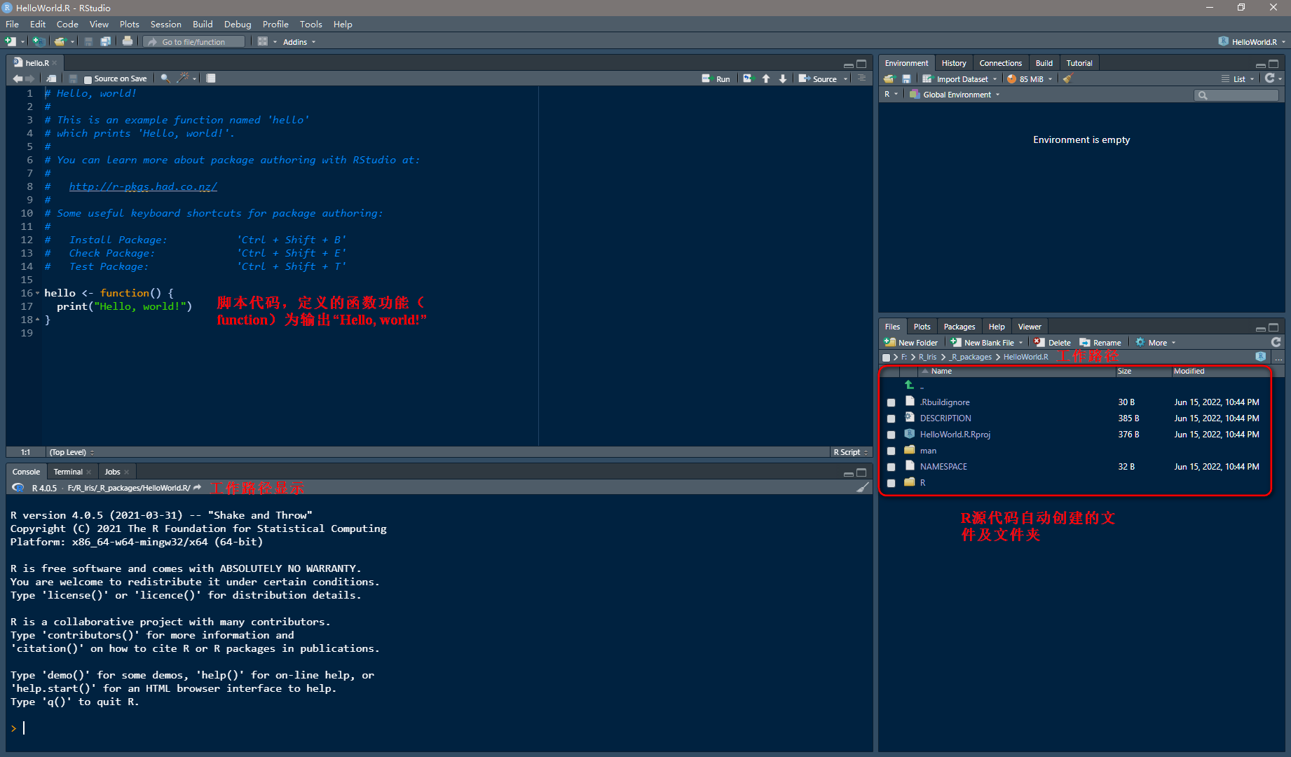
Task: Open the workspace panes grid icon
Action: point(263,41)
